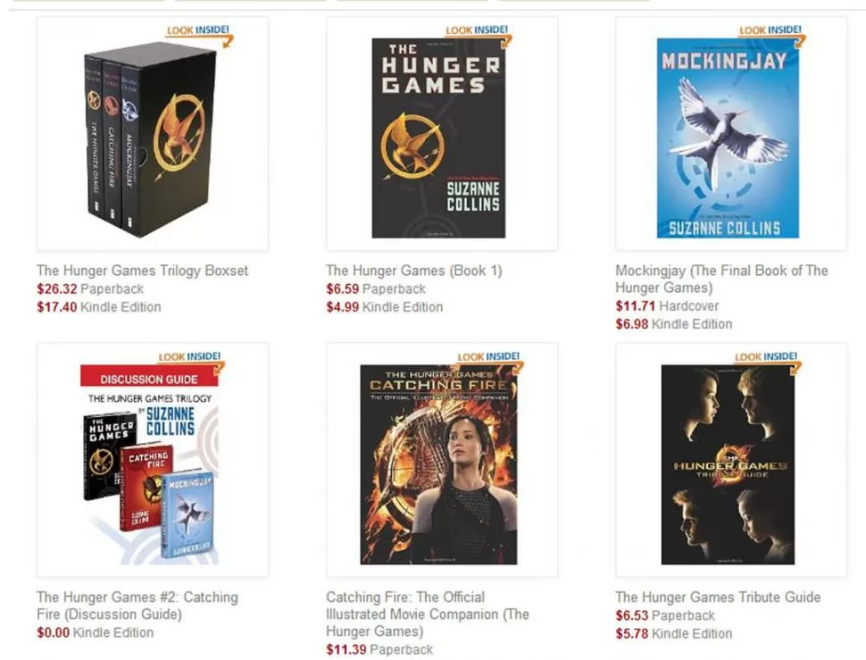Open Mockingjay Final Book title link
The width and height of the screenshot is (866, 660).
(x=722, y=279)
